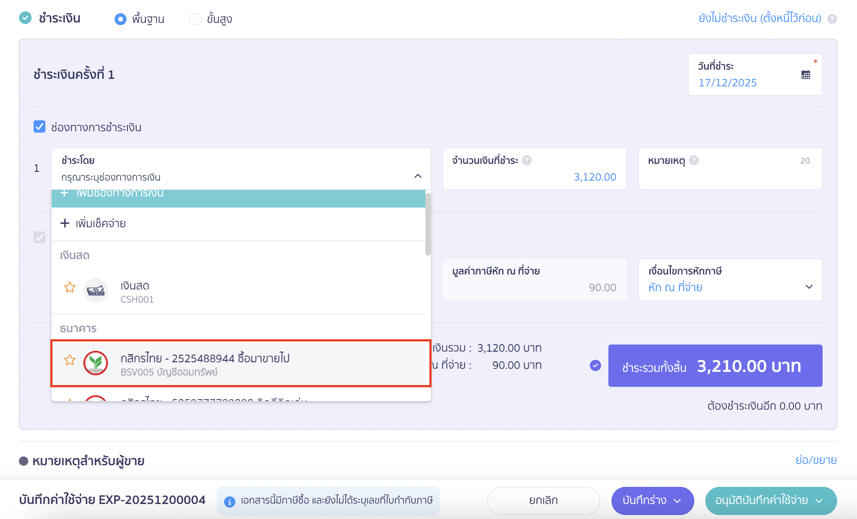Open calendar icon for payment date
The image size is (857, 519).
805,75
